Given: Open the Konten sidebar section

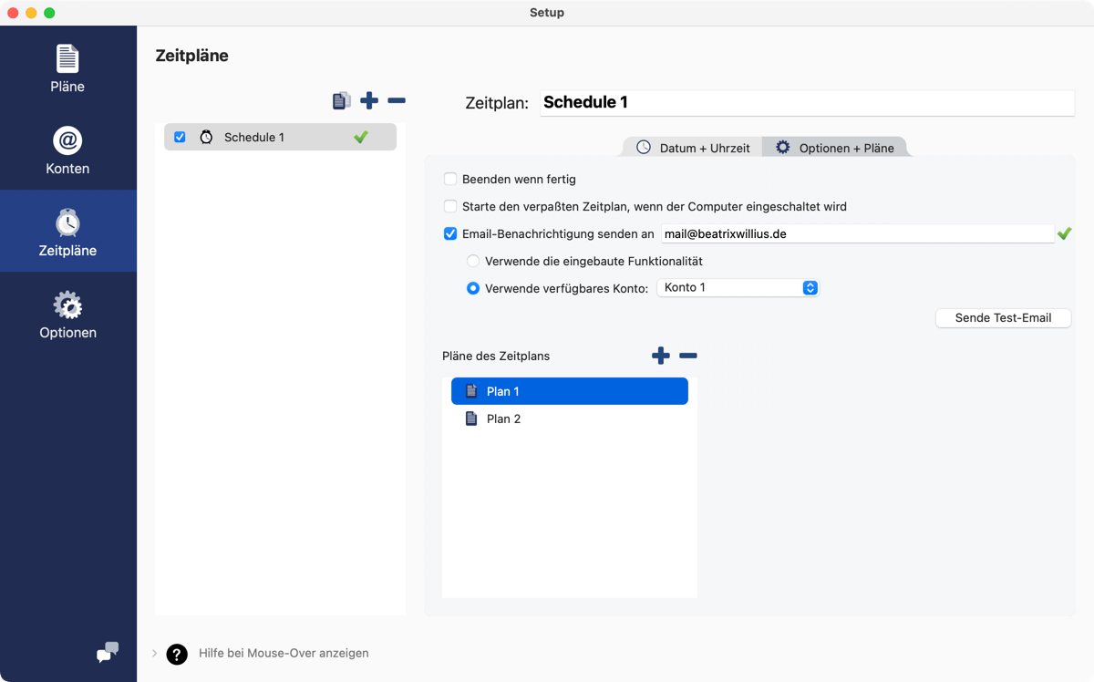Looking at the screenshot, I should click(68, 149).
